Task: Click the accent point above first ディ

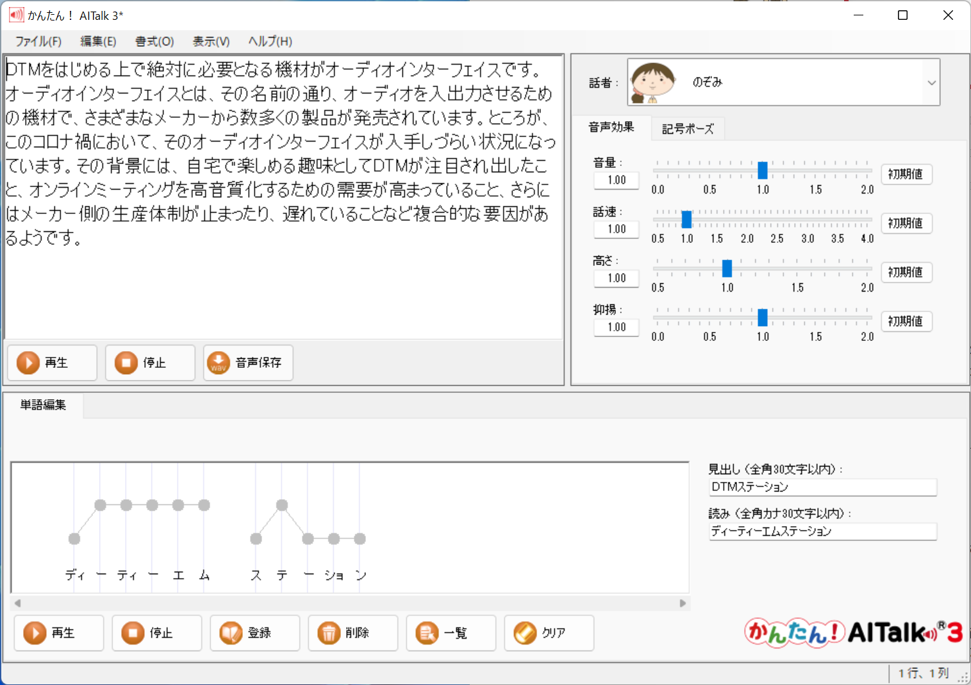Action: pyautogui.click(x=74, y=539)
